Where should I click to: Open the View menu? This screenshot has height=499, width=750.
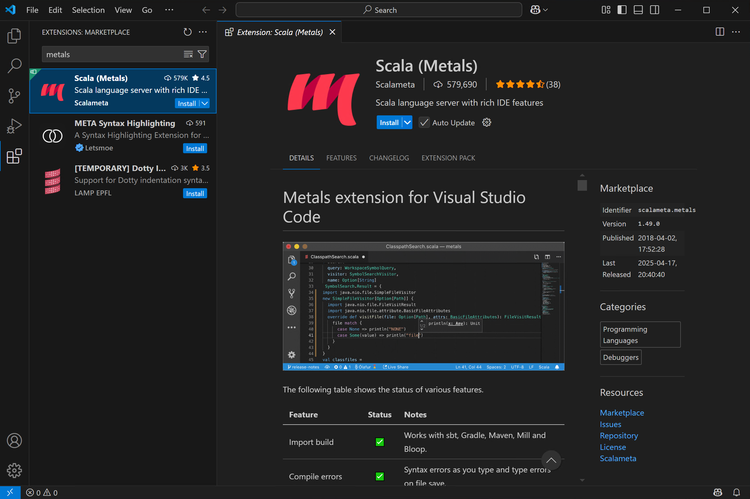123,10
